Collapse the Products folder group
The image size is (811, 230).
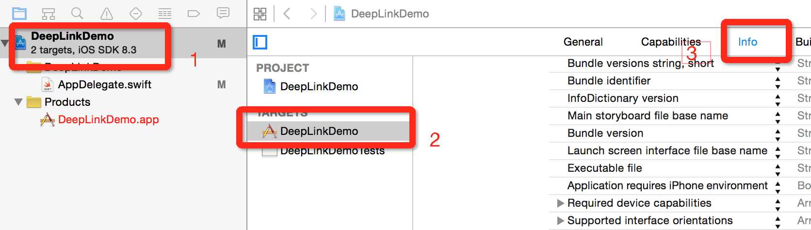click(19, 102)
